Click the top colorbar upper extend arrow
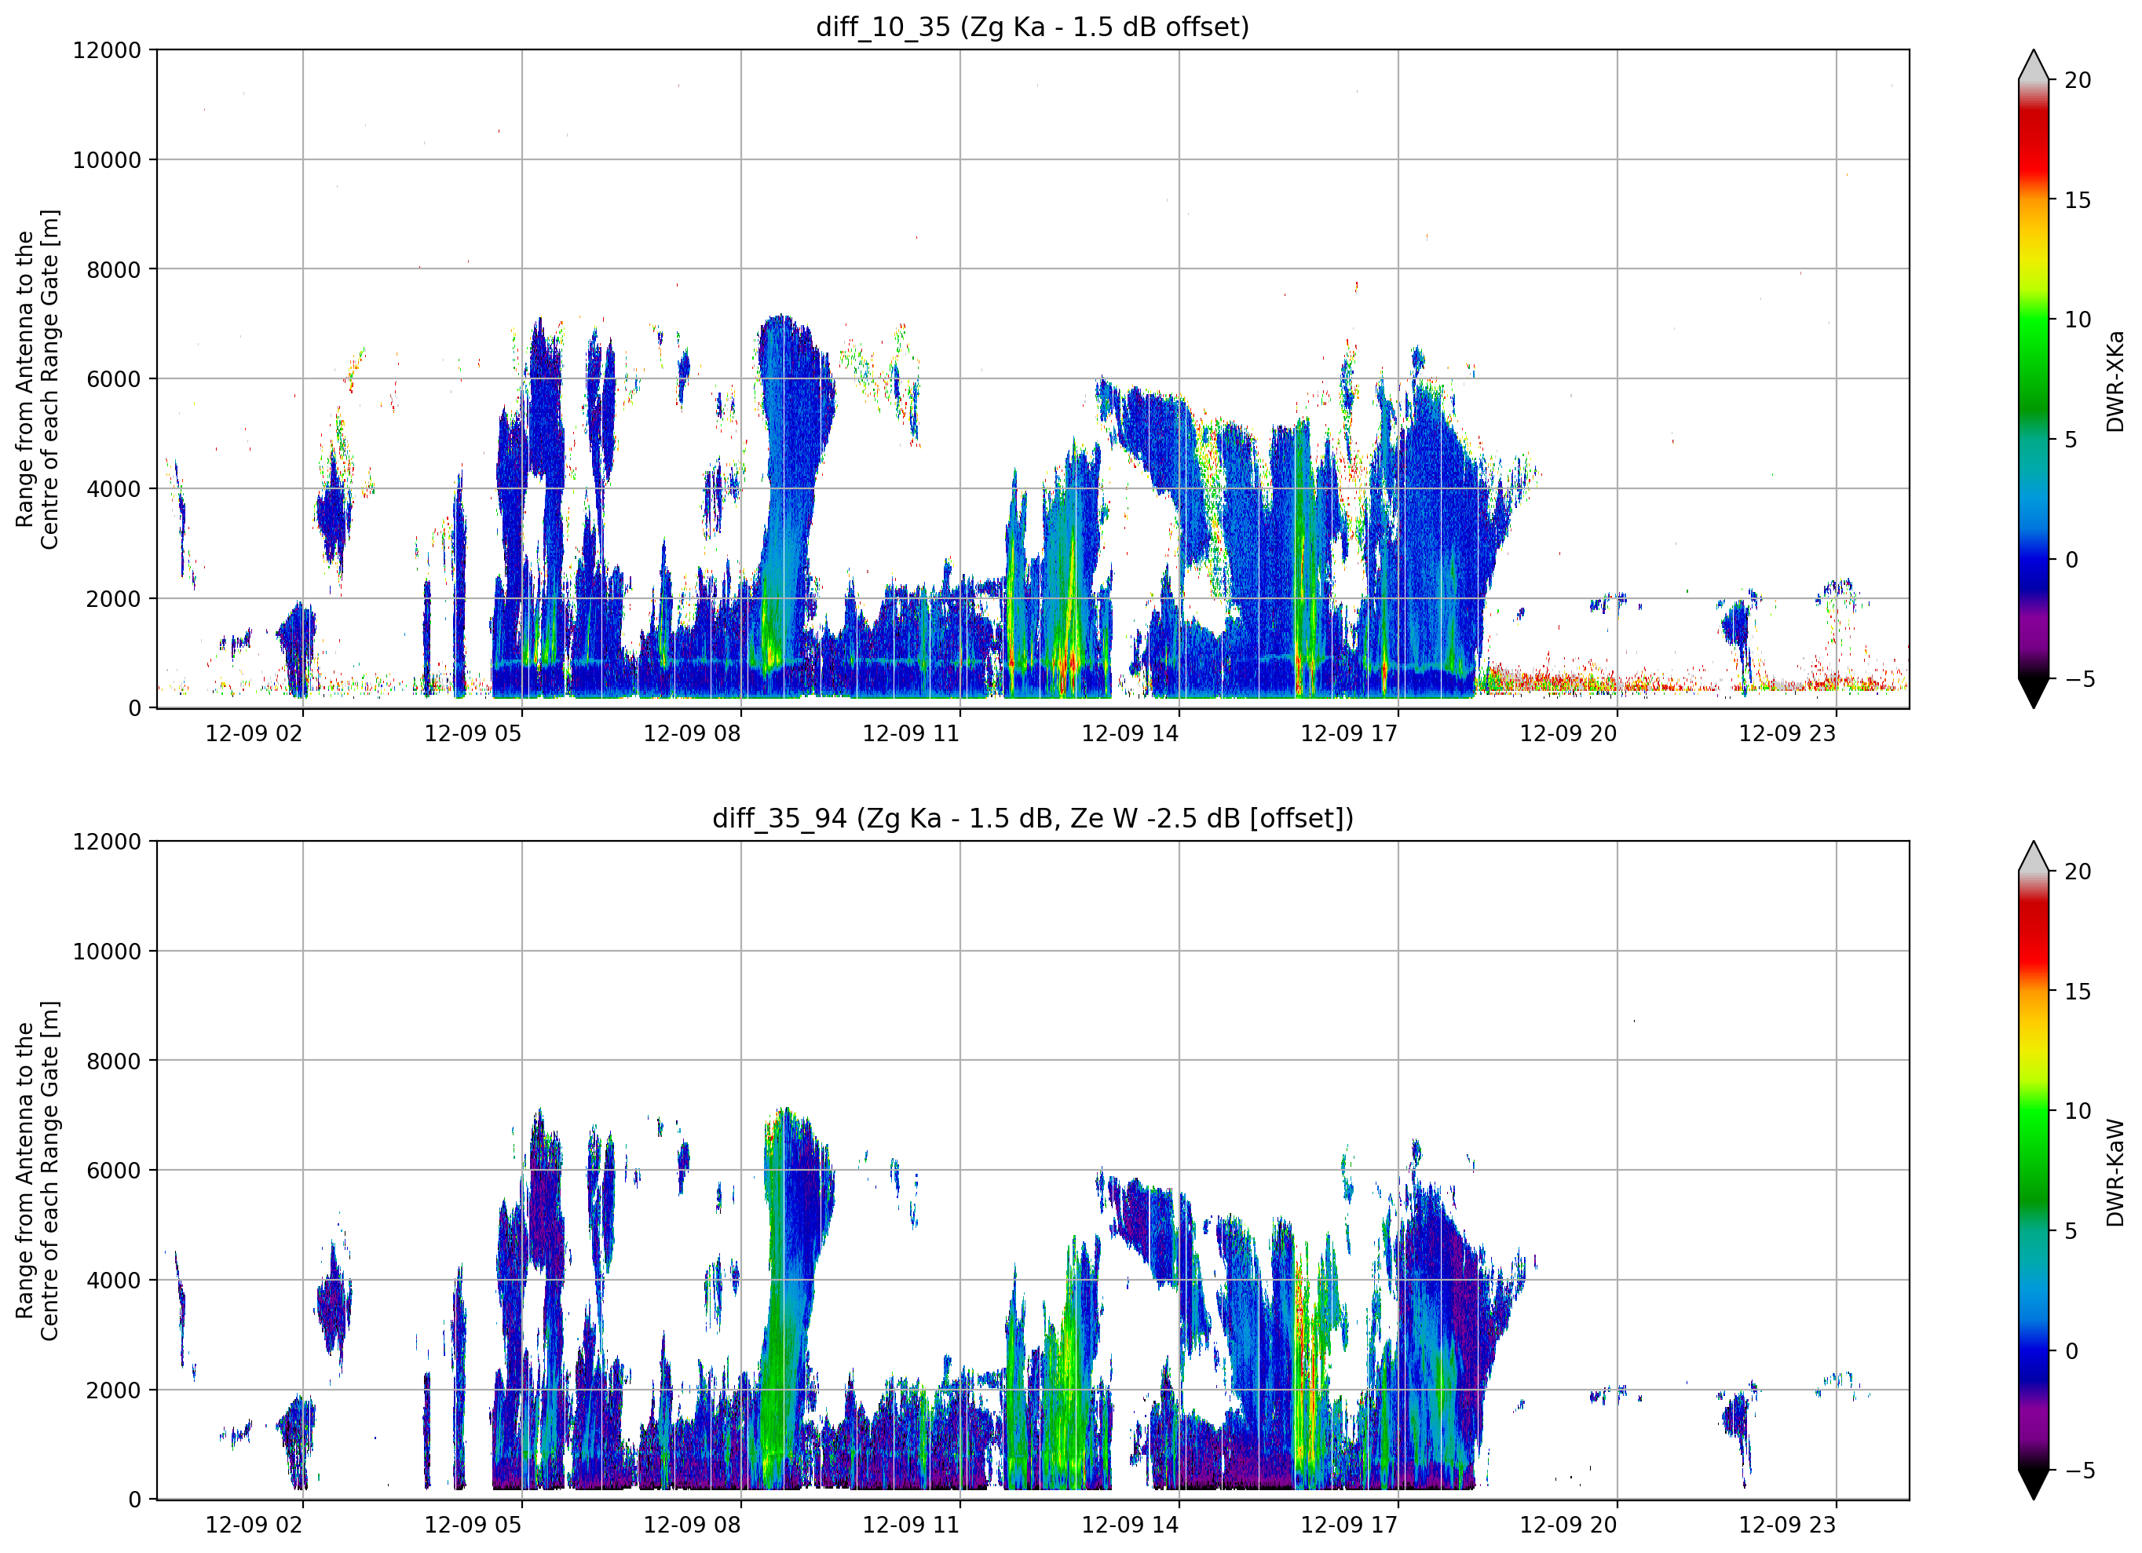The height and width of the screenshot is (1553, 2142). (x=2034, y=65)
